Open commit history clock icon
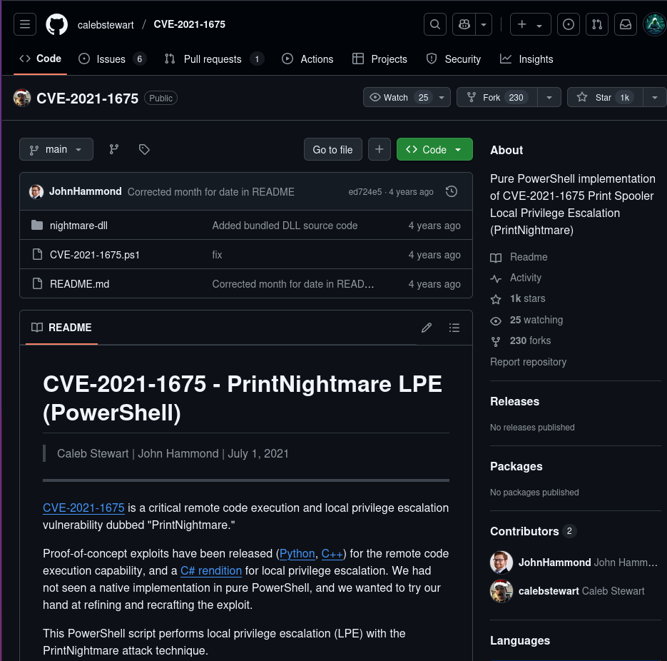 (x=452, y=191)
